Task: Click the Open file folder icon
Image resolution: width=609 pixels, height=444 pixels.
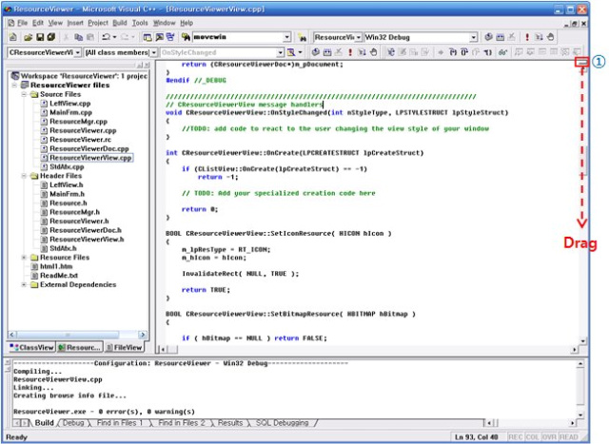Action: [x=28, y=37]
